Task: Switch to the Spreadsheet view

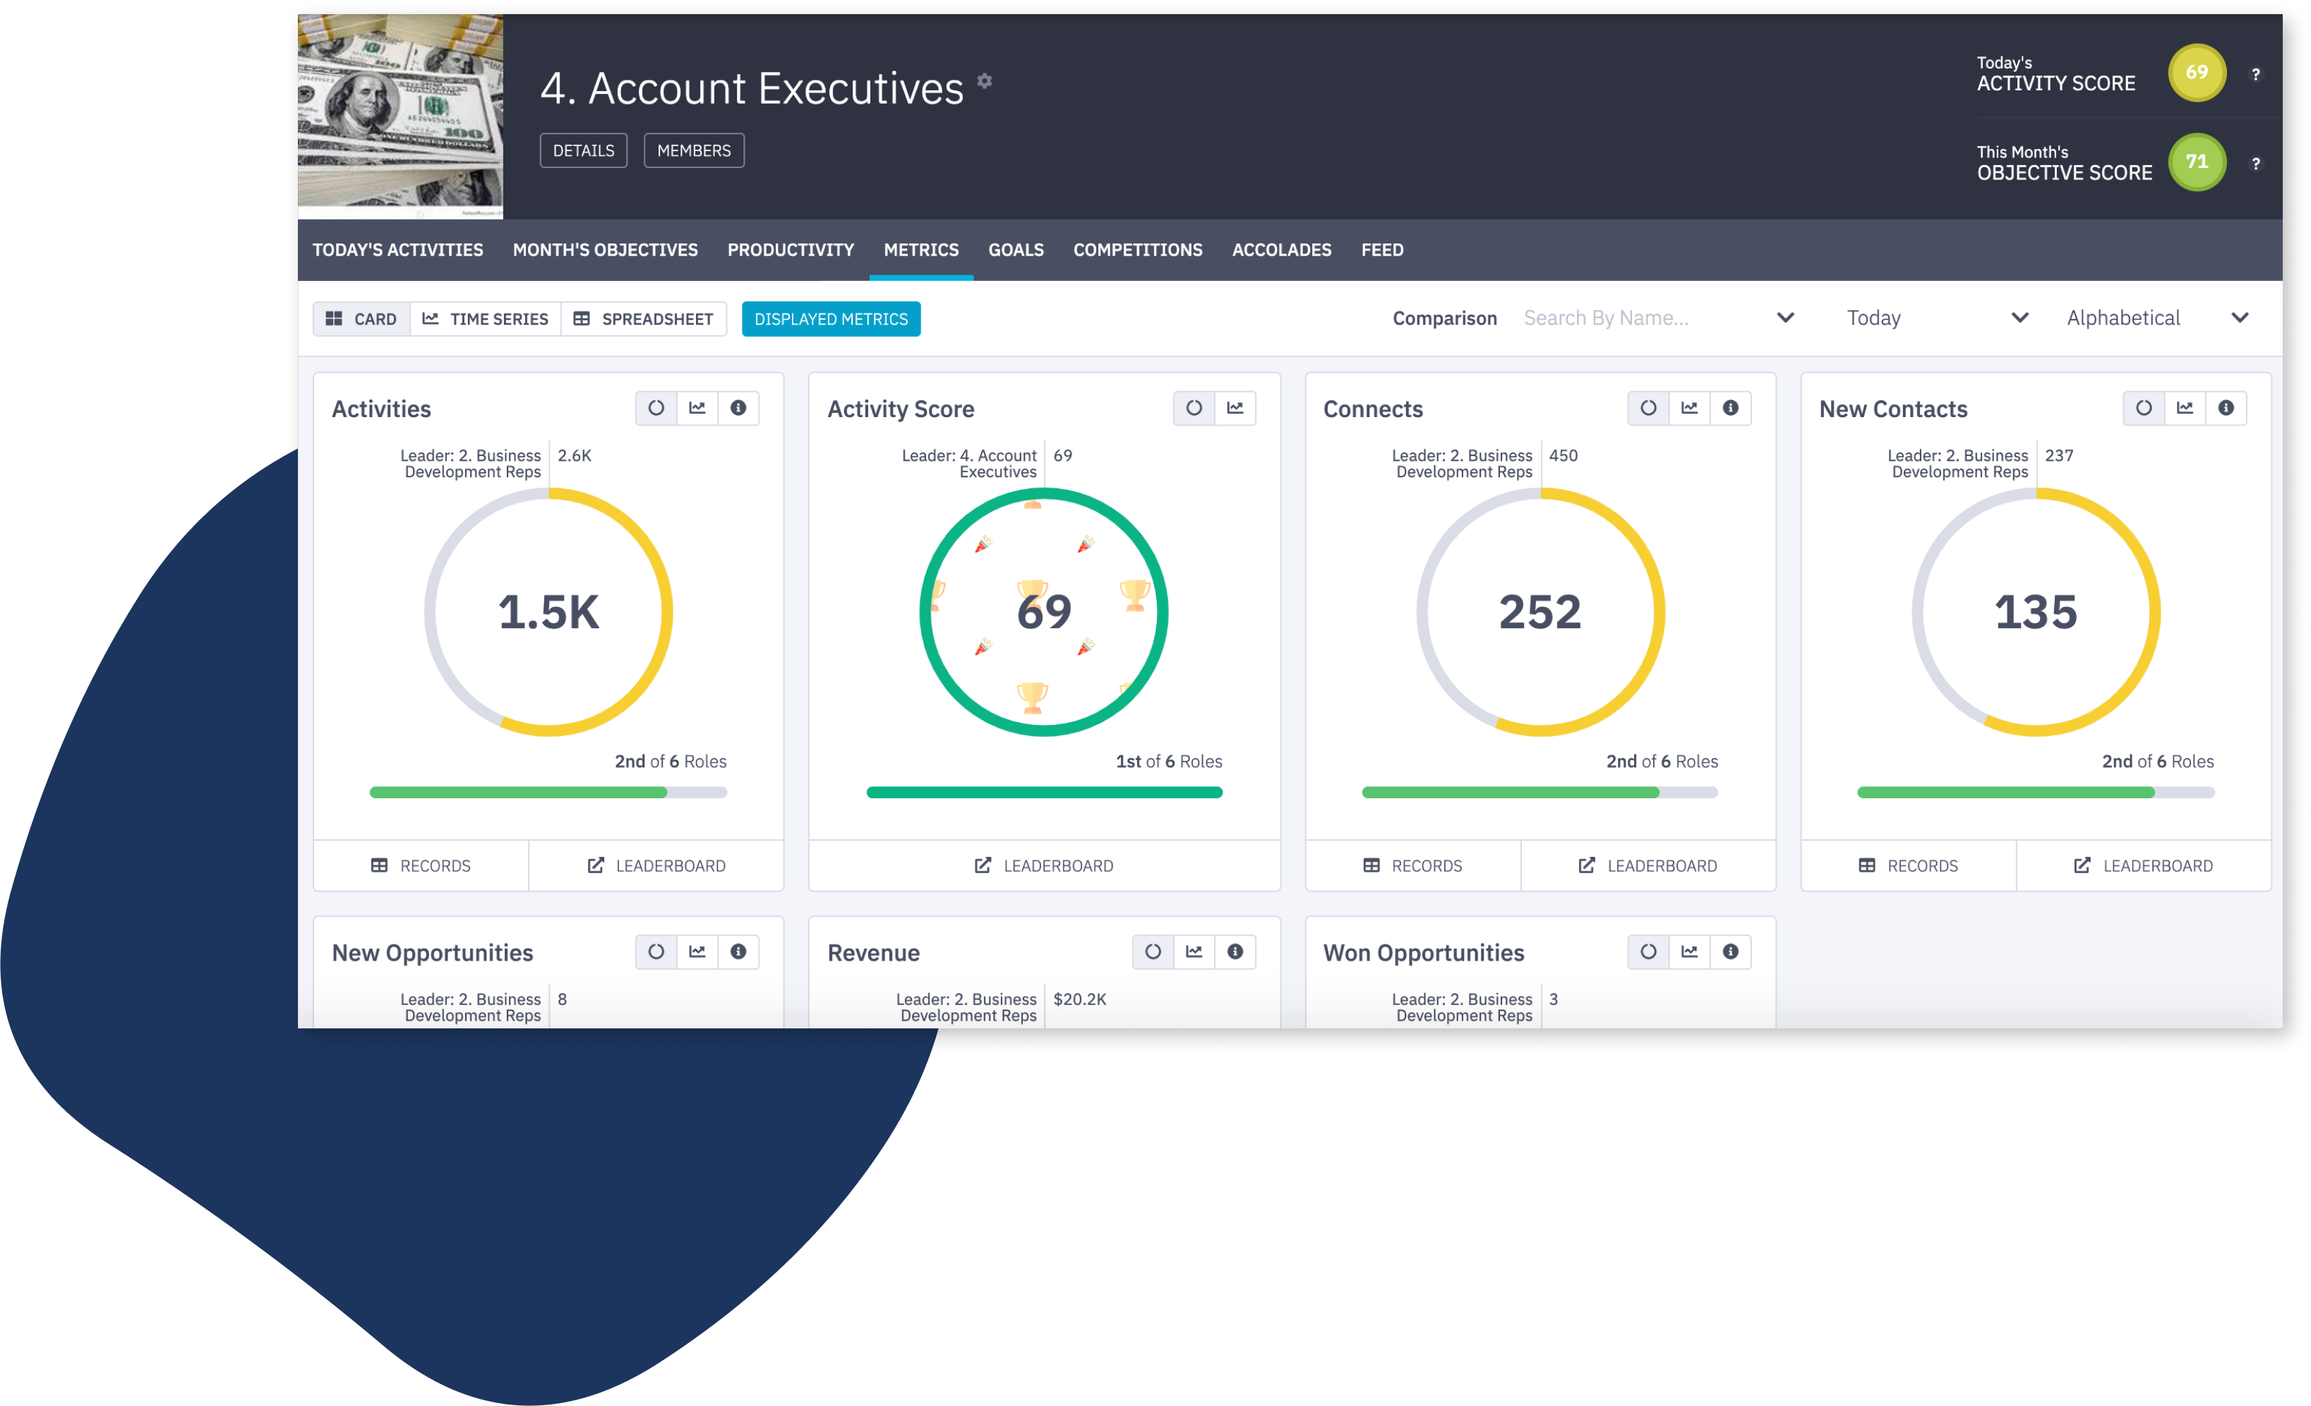Action: [x=644, y=318]
